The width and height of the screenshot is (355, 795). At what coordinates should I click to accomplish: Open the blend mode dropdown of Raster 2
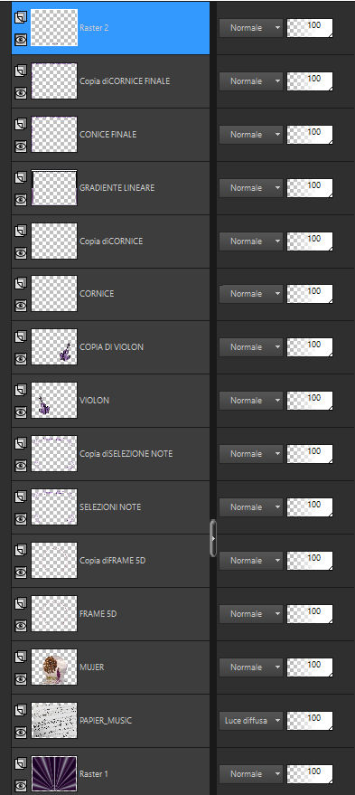pyautogui.click(x=251, y=28)
